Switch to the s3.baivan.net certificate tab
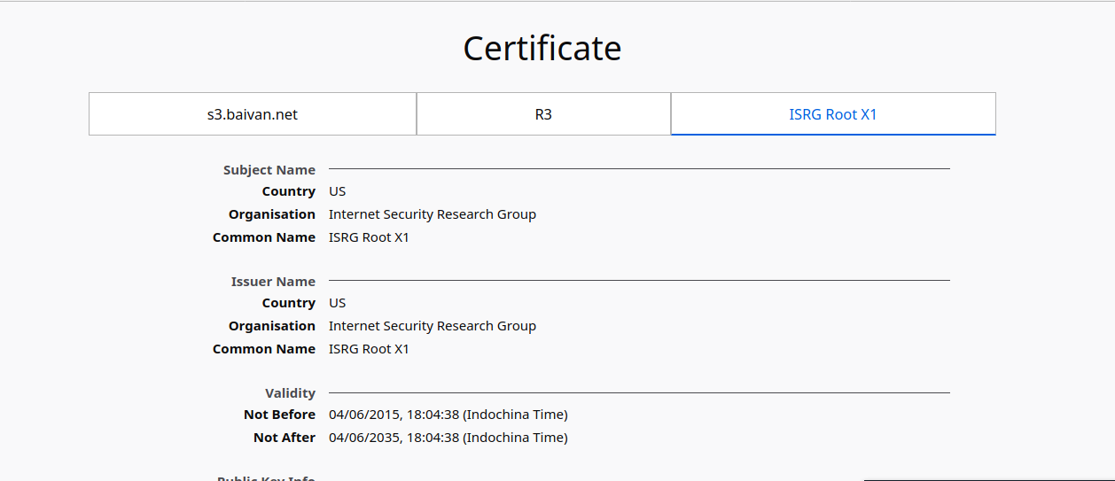The width and height of the screenshot is (1115, 481). coord(253,114)
